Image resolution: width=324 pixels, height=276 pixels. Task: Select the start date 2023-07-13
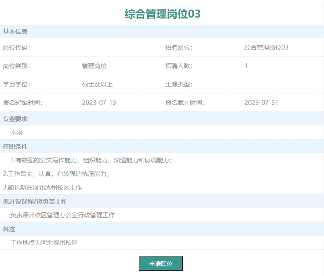pos(99,103)
